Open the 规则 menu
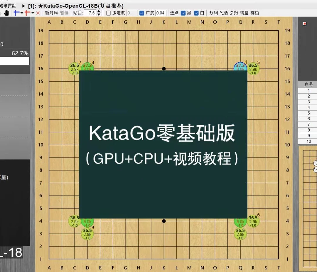Screen dimensions: 317x272 coord(213,13)
